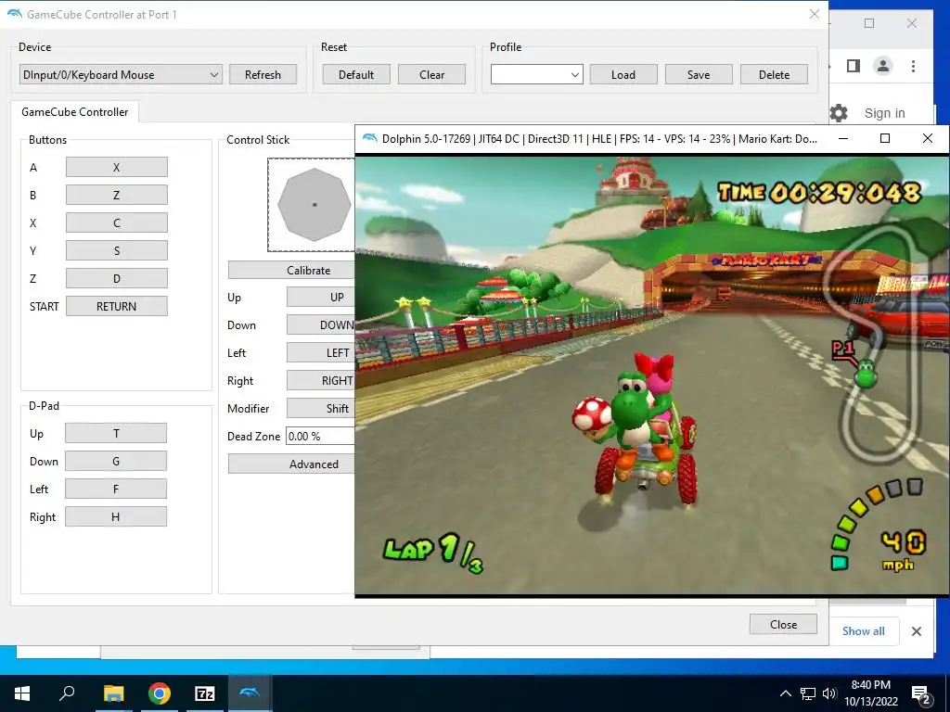Click Chrome profile avatar icon

point(883,66)
